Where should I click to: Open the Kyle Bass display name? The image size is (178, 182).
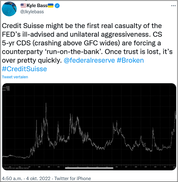pyautogui.click(x=37, y=6)
